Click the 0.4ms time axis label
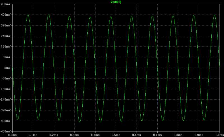Image resolution: width=224 pixels, height=137 pixels. coord(95,135)
